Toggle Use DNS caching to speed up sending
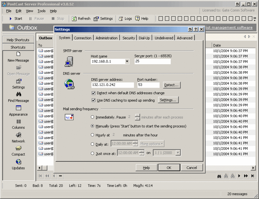 [94, 100]
